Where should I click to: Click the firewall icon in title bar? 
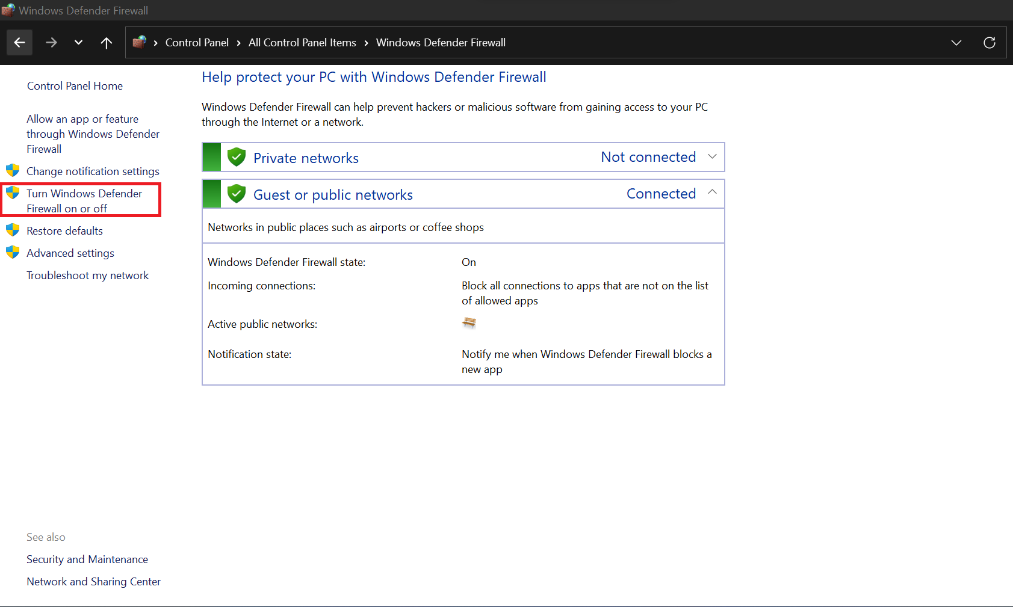[8, 10]
